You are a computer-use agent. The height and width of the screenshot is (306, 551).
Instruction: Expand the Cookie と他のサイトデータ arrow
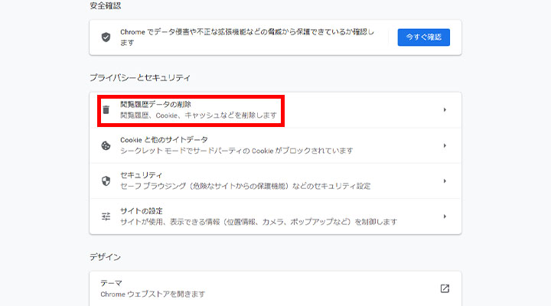445,145
